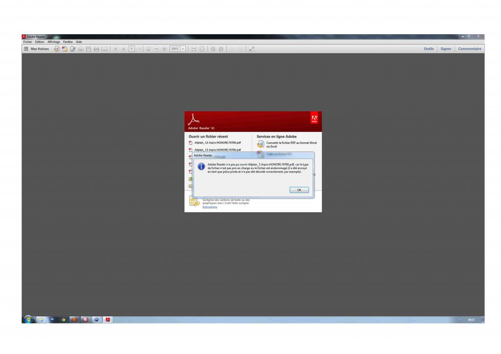Screen dimensions: 501x354
Task: Click the 100% zoom value field
Action: click(175, 49)
